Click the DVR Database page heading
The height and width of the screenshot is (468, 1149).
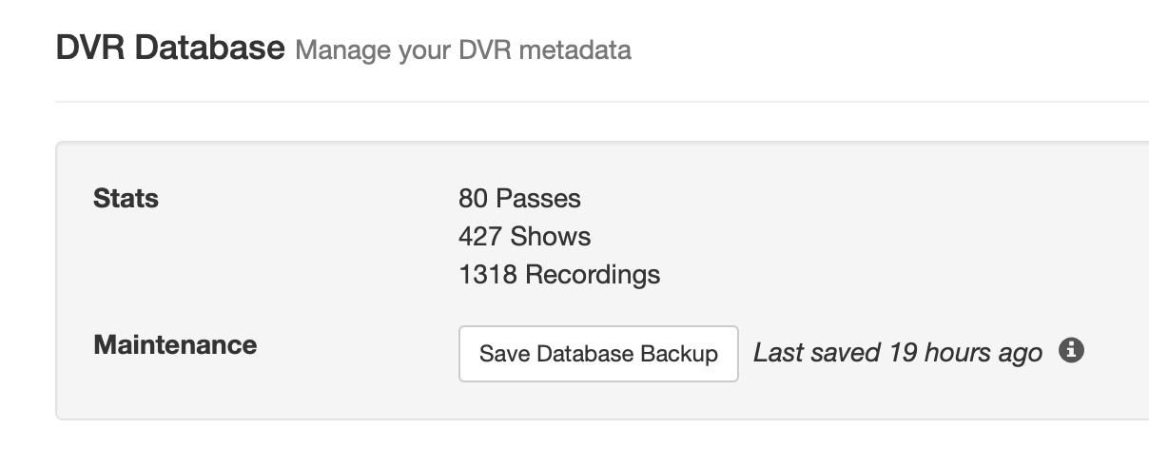(170, 48)
